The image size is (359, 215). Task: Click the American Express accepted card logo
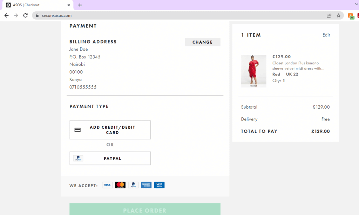tap(146, 185)
